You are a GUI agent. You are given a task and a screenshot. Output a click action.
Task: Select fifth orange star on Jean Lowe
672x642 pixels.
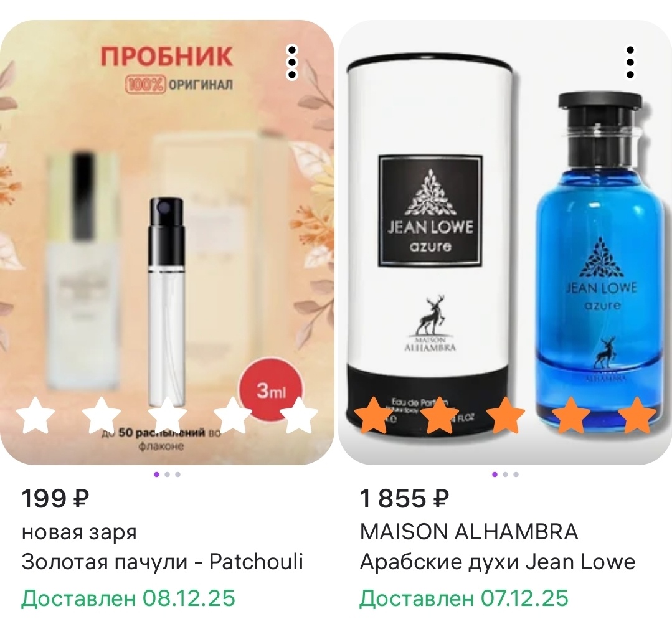tap(637, 415)
